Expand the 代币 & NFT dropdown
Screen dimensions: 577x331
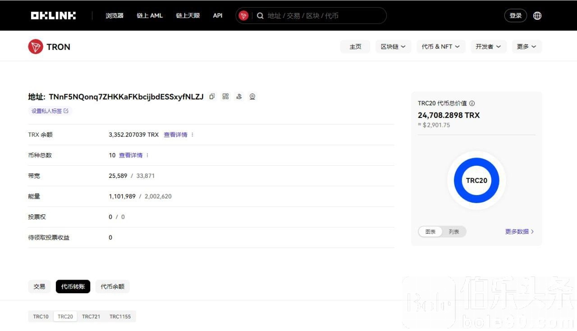click(x=440, y=47)
